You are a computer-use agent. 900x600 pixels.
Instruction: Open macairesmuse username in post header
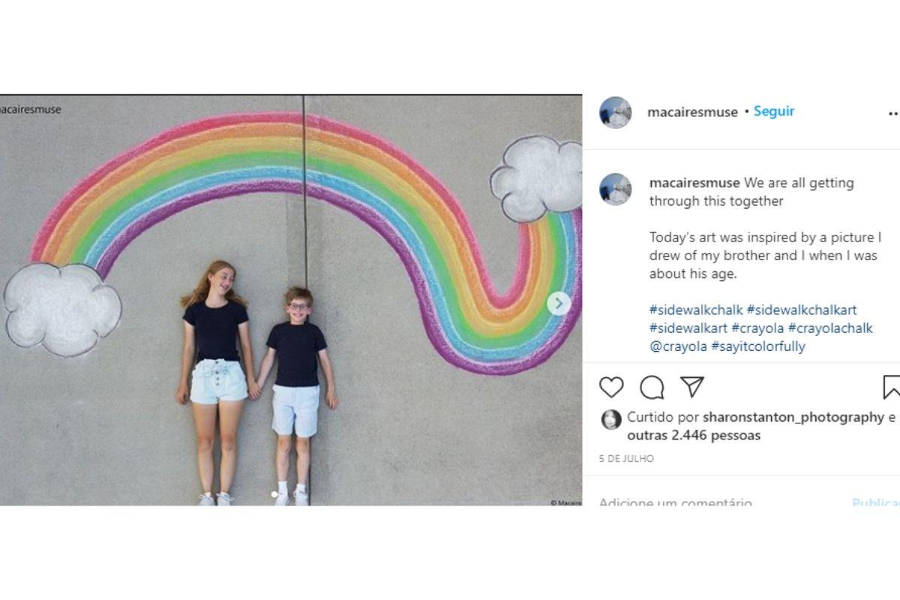(692, 112)
